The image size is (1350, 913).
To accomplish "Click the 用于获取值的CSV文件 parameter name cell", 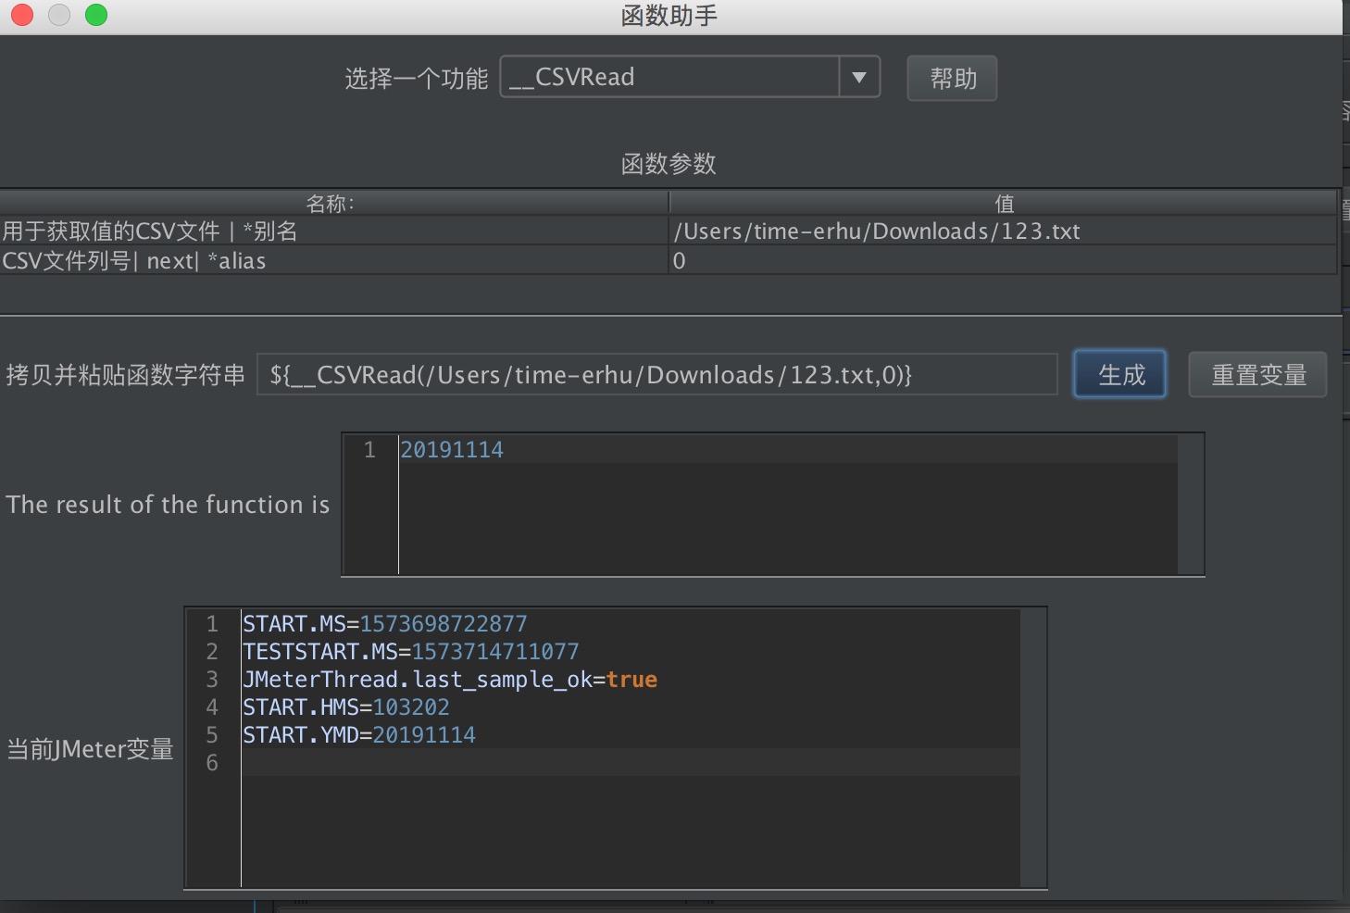I will (333, 231).
